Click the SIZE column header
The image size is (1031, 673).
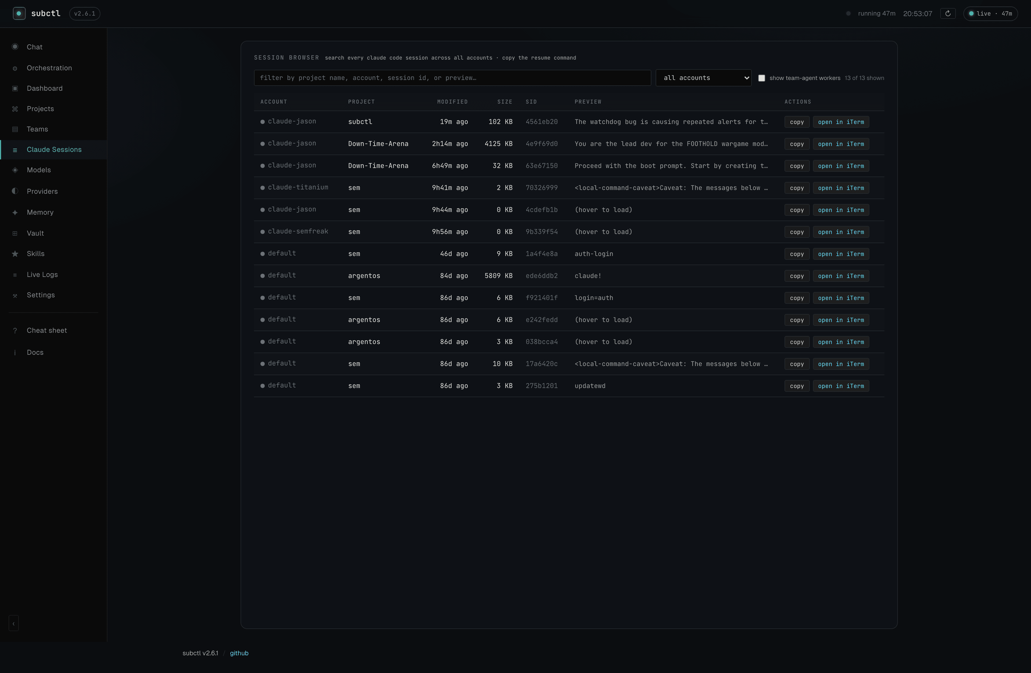[505, 102]
